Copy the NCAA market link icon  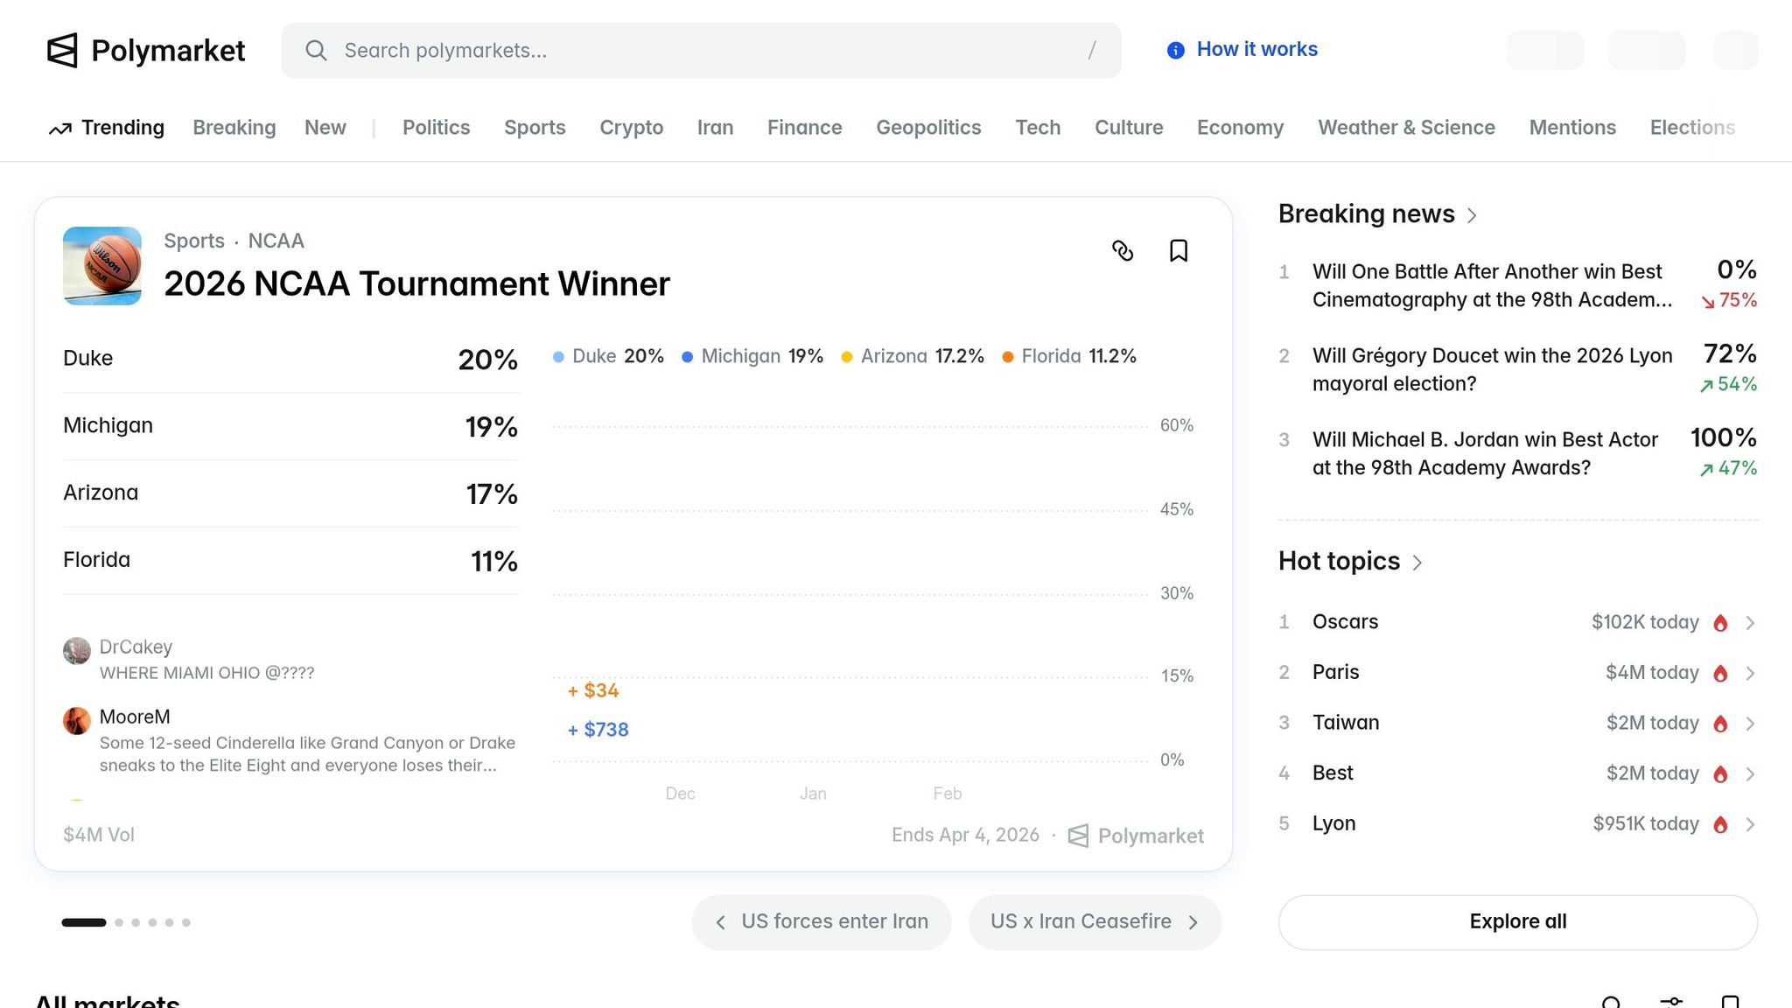point(1123,251)
